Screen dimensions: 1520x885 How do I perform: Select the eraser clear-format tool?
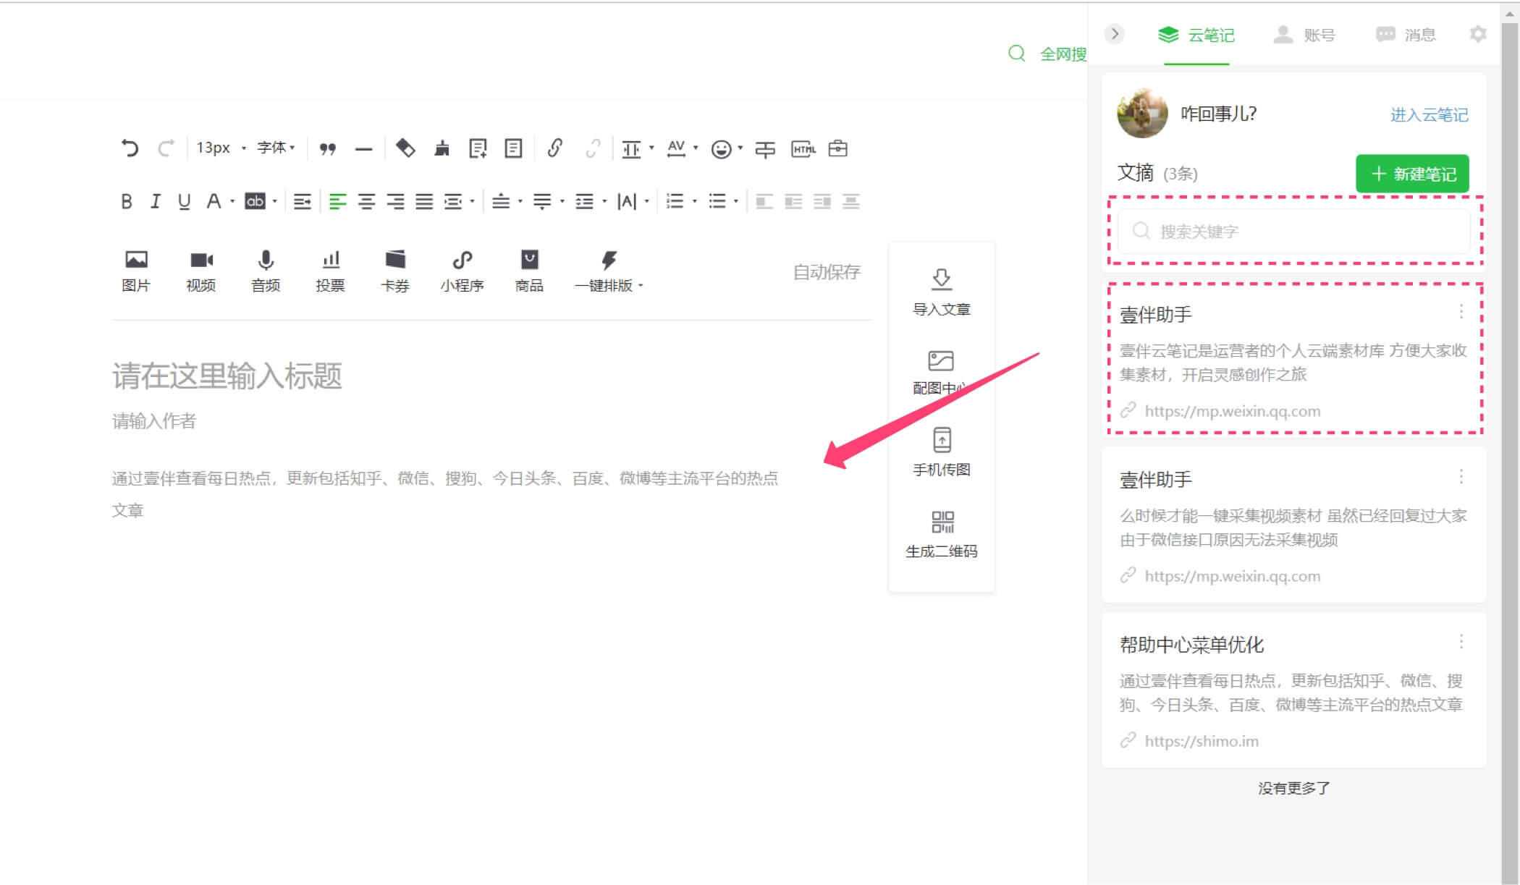[x=405, y=148]
